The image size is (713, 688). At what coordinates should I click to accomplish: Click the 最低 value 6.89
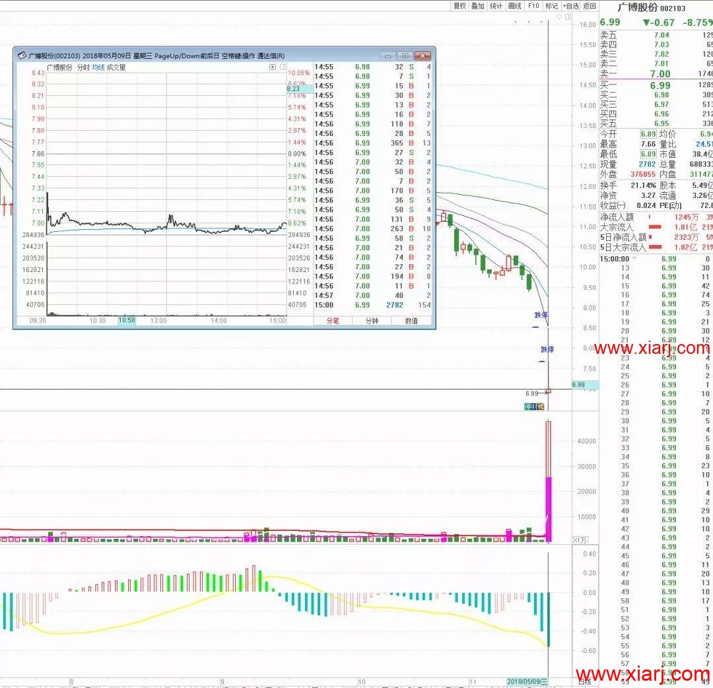648,154
